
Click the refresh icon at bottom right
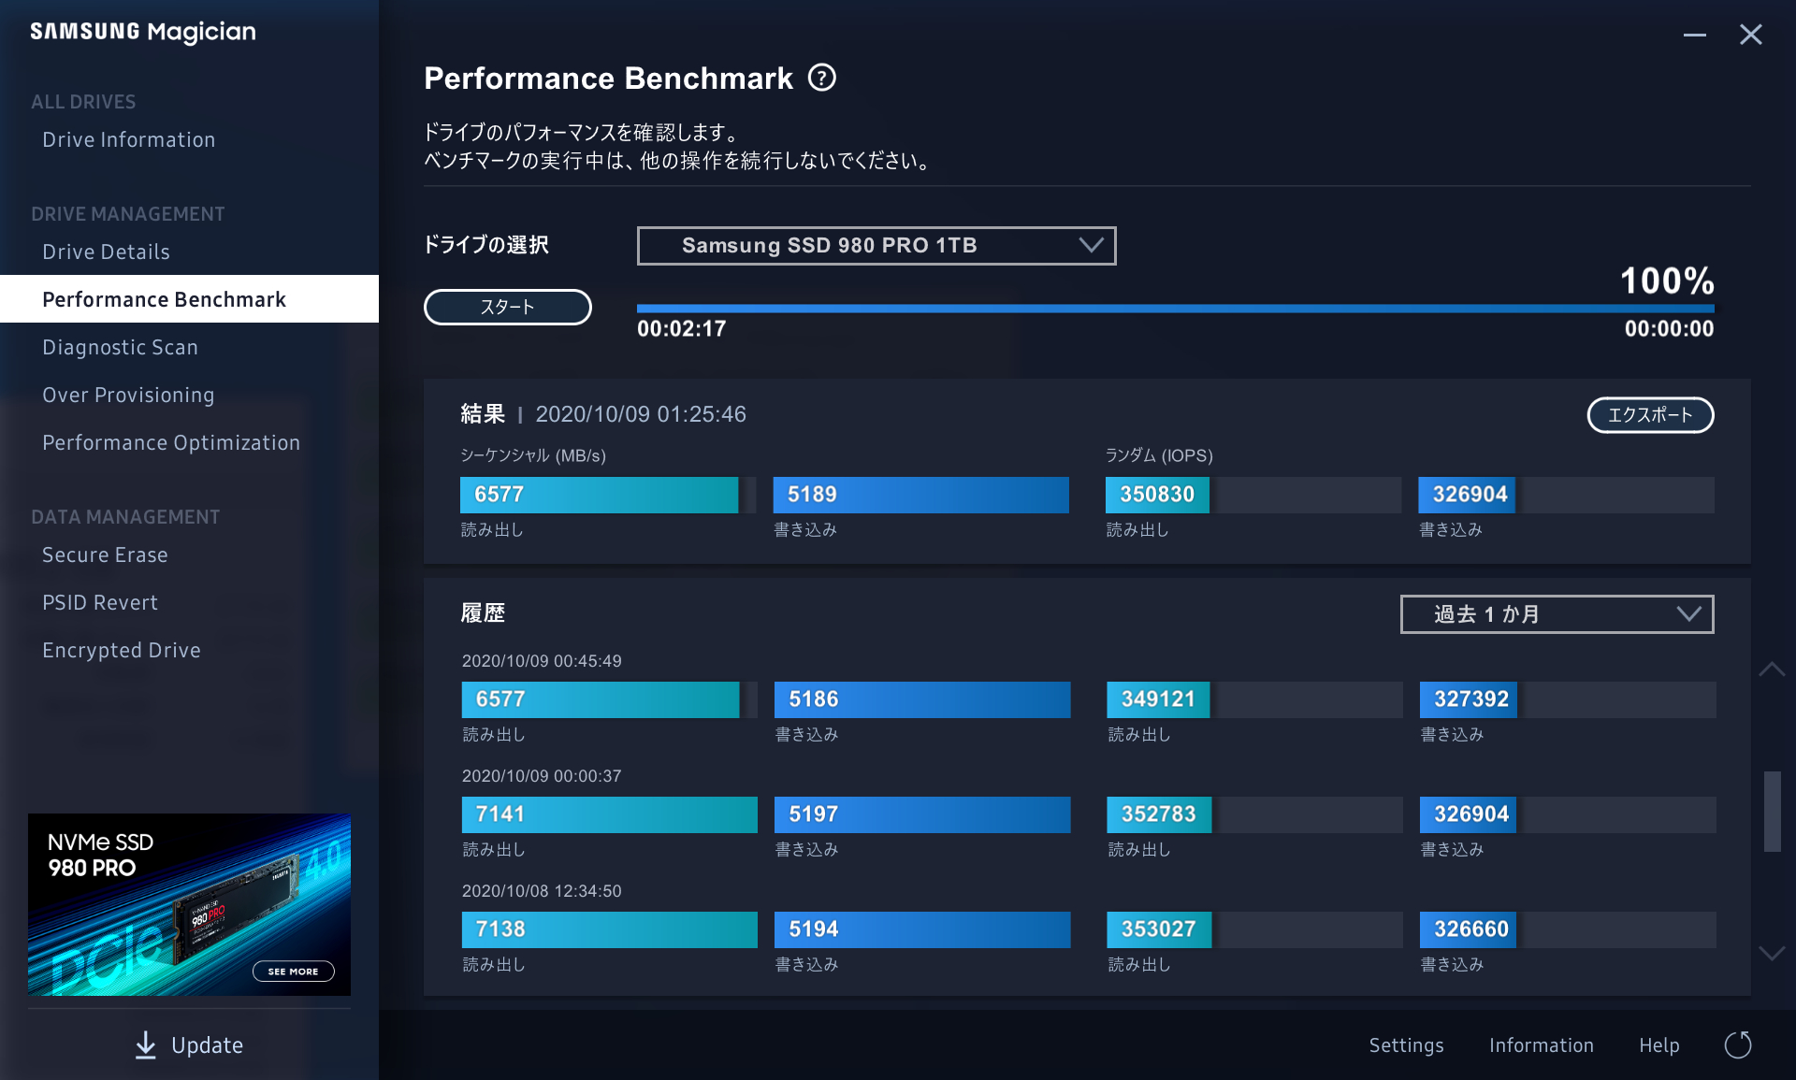1737,1044
